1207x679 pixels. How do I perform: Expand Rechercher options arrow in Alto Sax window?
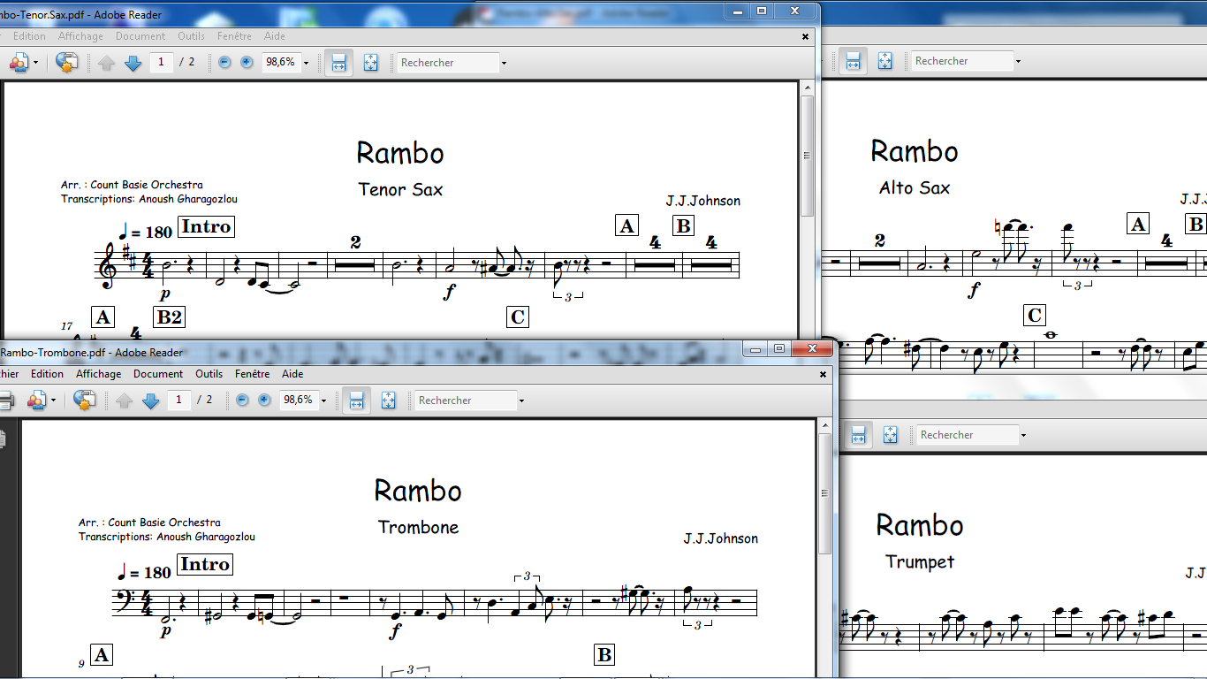point(1018,61)
